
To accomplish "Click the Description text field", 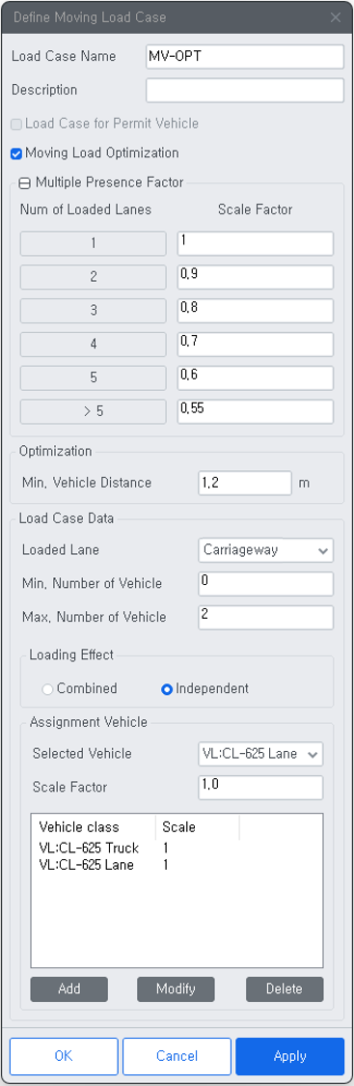I will [245, 90].
